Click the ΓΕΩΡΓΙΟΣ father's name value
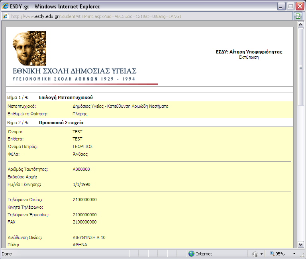The height and width of the screenshot is (259, 306). [x=82, y=146]
